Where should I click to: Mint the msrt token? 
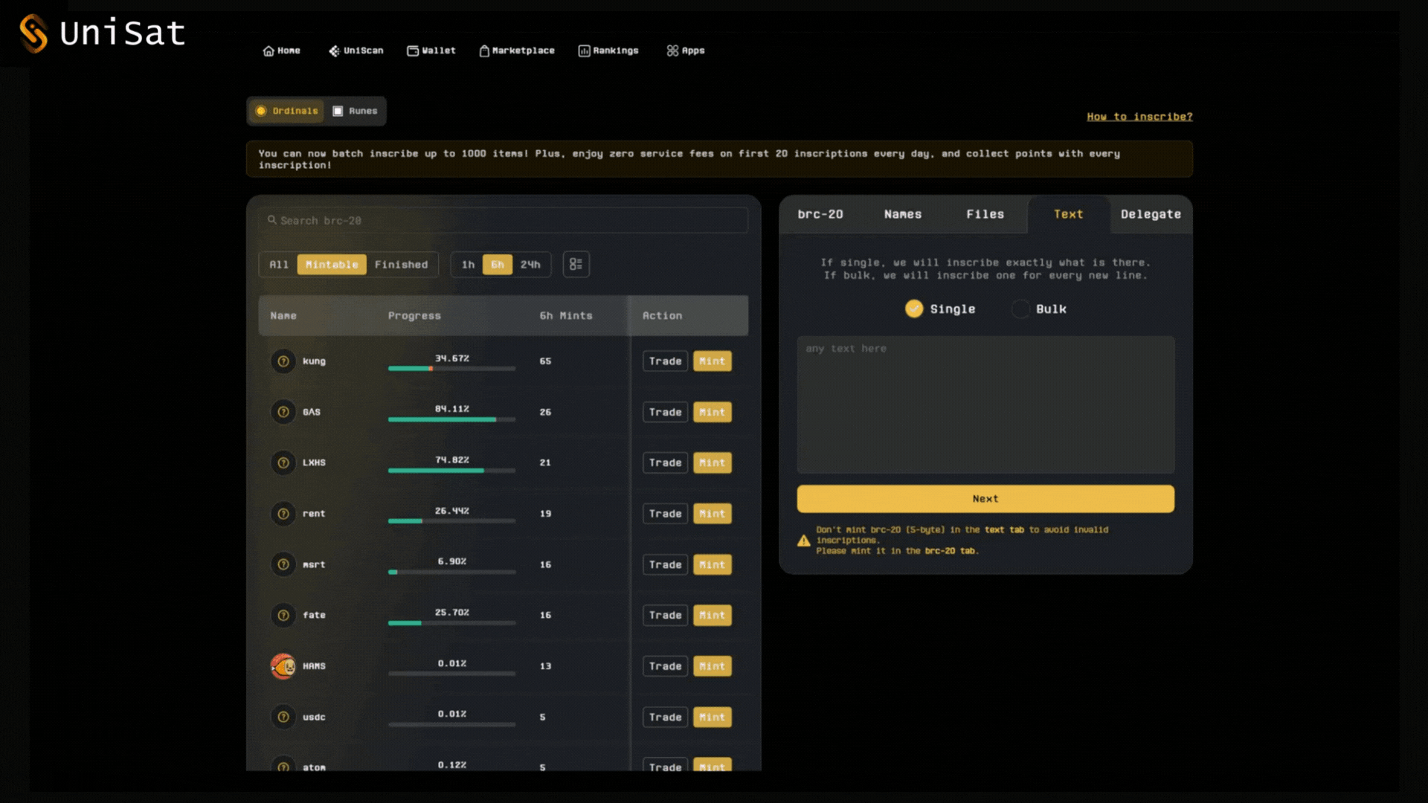(712, 564)
